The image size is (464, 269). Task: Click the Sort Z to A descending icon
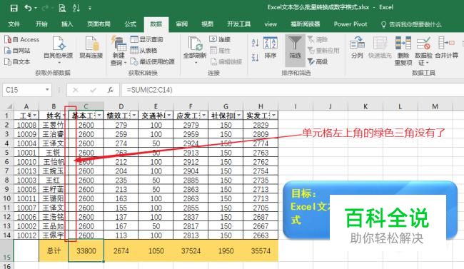pos(255,57)
